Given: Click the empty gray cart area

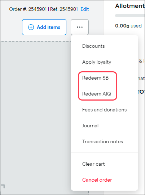Looking at the screenshot, I should [35, 112].
